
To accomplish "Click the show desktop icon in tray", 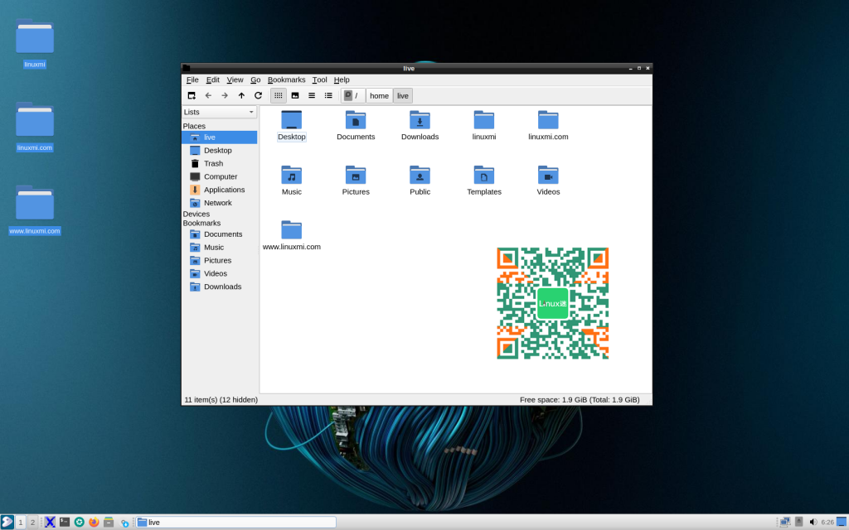I will tap(842, 522).
